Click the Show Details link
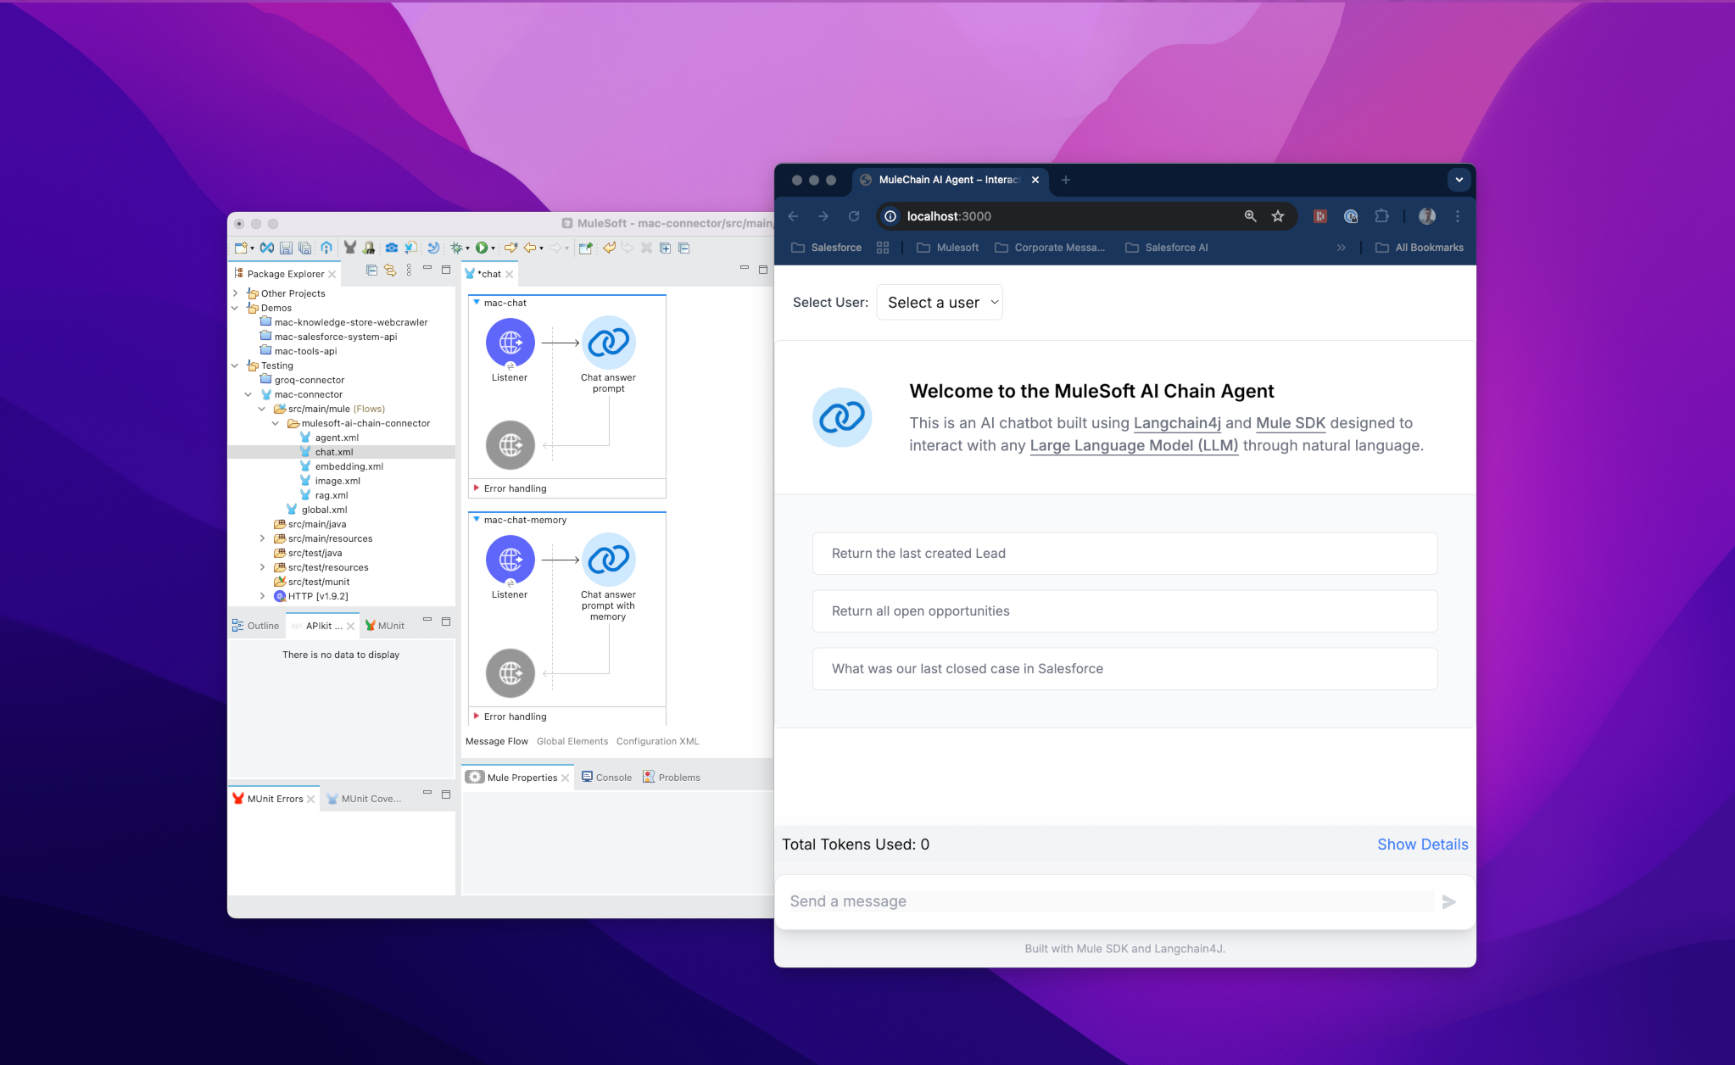Screen dimensions: 1735x1065 tap(1422, 845)
